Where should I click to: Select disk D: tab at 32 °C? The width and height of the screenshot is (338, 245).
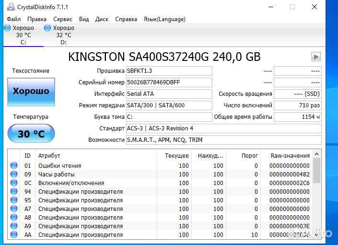tap(64, 35)
